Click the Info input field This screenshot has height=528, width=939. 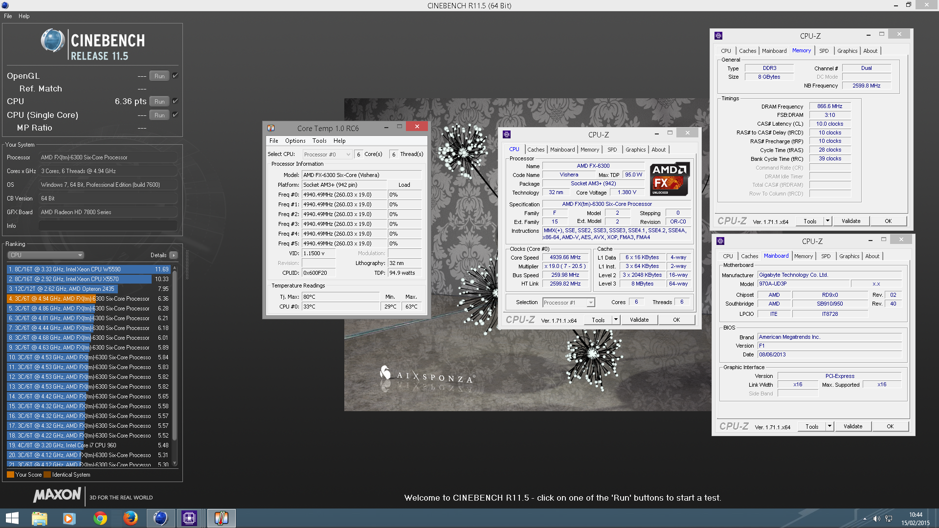pyautogui.click(x=108, y=226)
